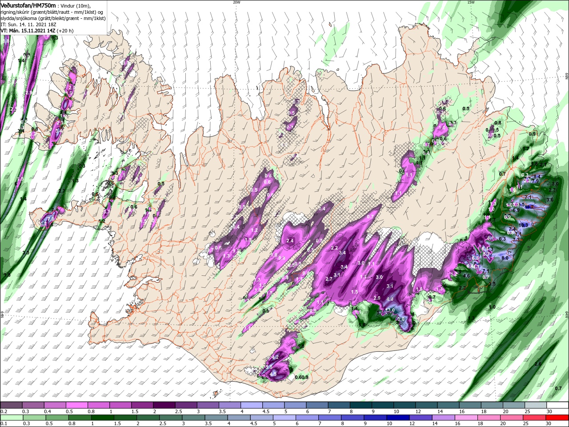Select the darkest green 1 rain legend swatch

pos(102,418)
